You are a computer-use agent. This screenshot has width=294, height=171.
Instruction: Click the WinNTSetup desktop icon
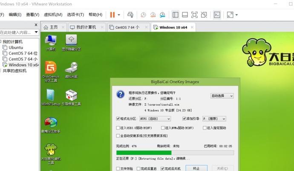51,97
